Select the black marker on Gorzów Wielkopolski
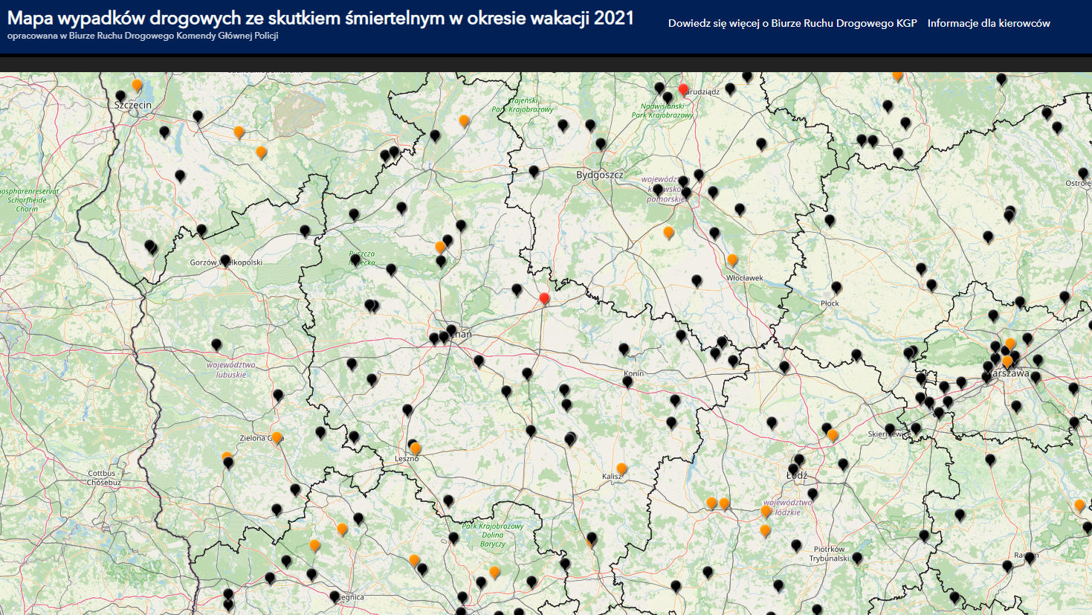 [225, 260]
